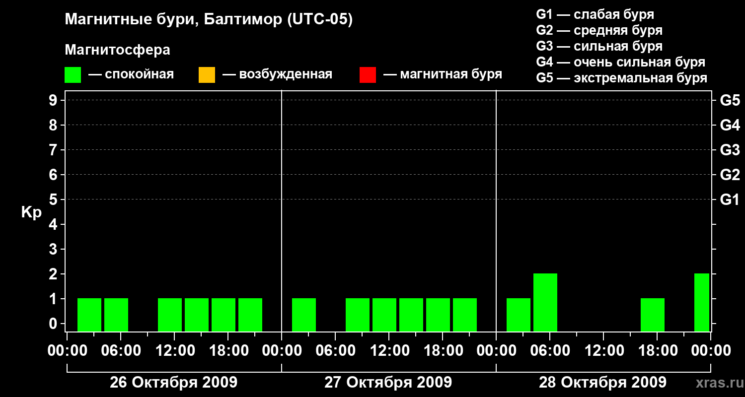Click legend line 'G2 — средняя буря'
This screenshot has height=397, width=745.
coord(599,30)
